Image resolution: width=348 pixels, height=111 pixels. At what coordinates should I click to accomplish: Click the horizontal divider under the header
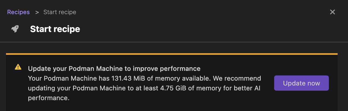174,42
